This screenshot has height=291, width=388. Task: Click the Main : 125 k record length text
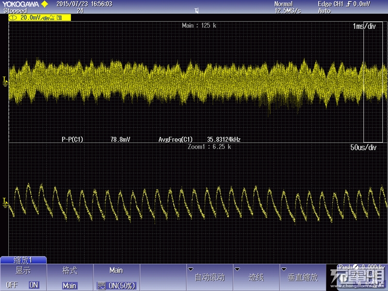[x=199, y=26]
